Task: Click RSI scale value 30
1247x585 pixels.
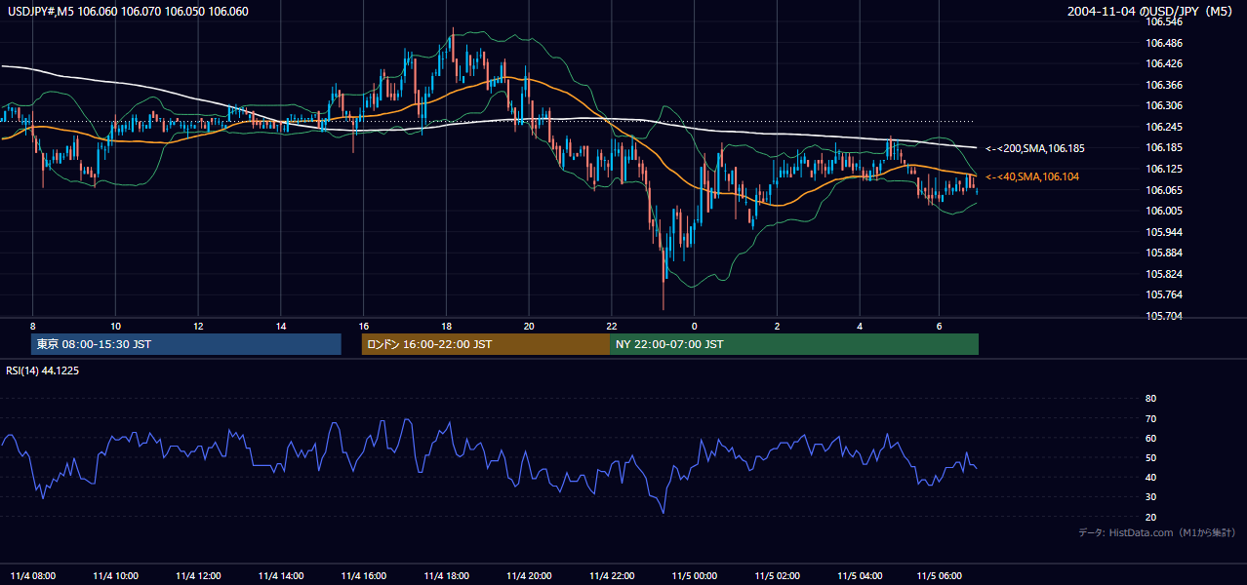Action: pos(1150,497)
